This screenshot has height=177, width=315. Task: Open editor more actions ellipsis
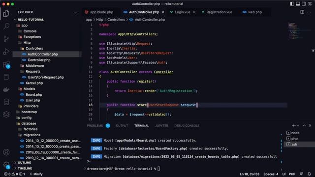(309, 12)
